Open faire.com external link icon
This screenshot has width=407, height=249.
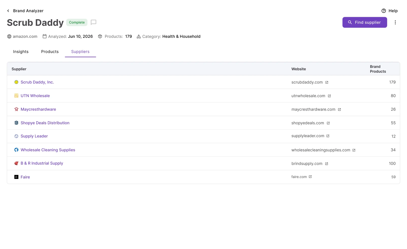pos(310,177)
